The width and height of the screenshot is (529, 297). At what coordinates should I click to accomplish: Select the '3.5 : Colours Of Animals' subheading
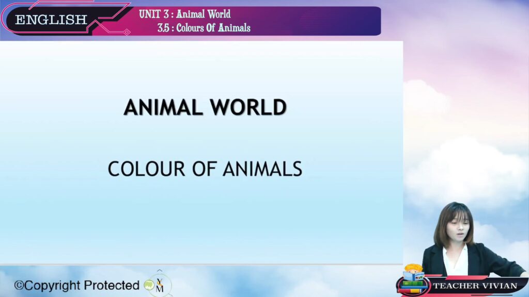(204, 28)
